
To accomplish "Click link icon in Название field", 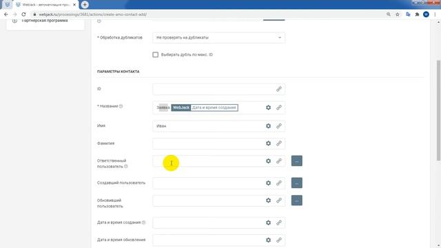I will (x=278, y=107).
